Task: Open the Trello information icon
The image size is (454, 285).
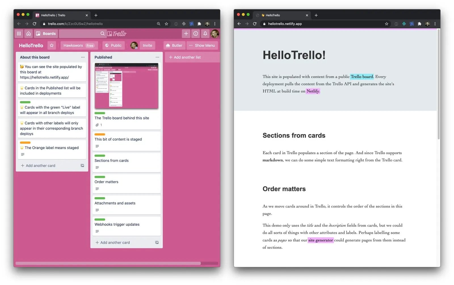Action: coord(196,33)
